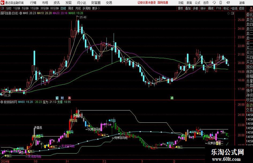This screenshot has height=163, width=253.
Task: Open the 公式 menu
Action: click(197, 3)
